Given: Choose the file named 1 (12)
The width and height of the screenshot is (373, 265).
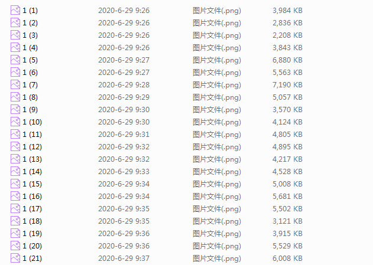Looking at the screenshot, I should (x=32, y=147).
